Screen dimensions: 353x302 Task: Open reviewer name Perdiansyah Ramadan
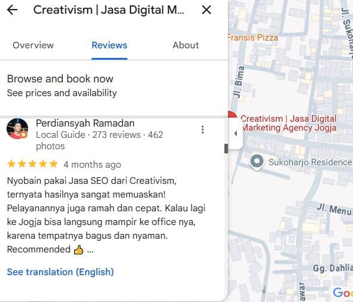(85, 124)
